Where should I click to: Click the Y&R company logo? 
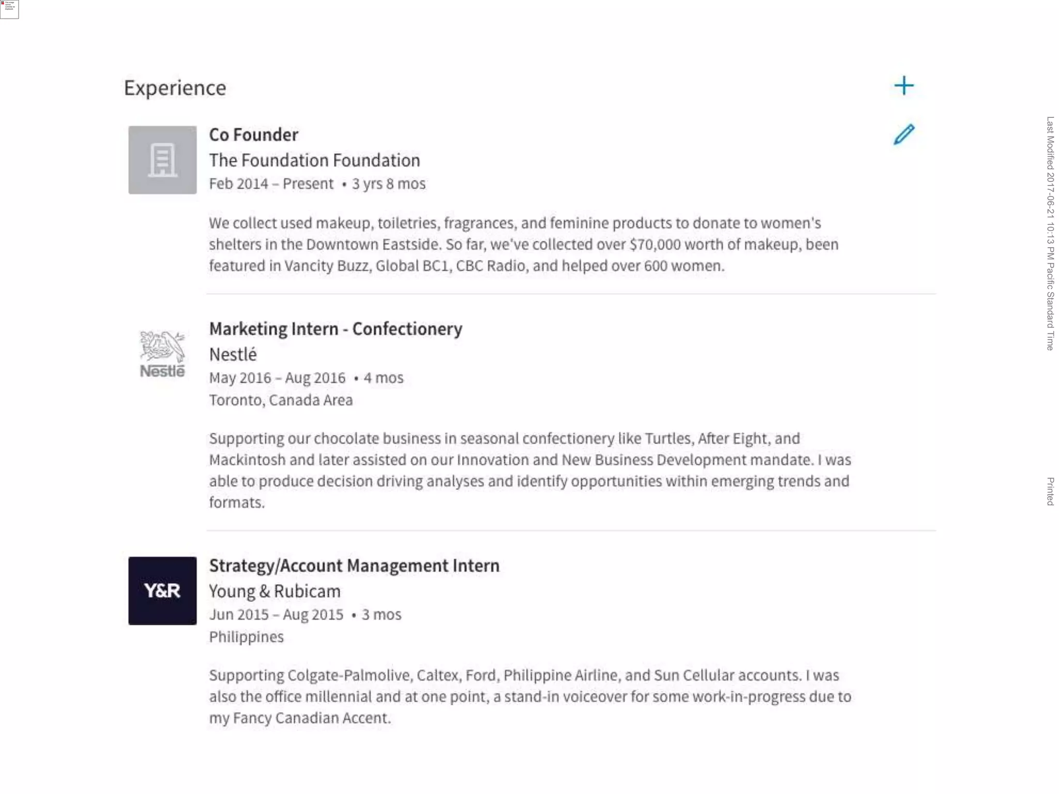click(x=162, y=591)
